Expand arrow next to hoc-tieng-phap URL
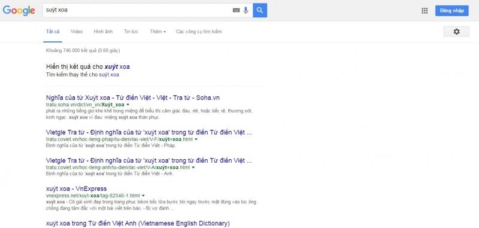The height and width of the screenshot is (228, 479). click(196, 139)
